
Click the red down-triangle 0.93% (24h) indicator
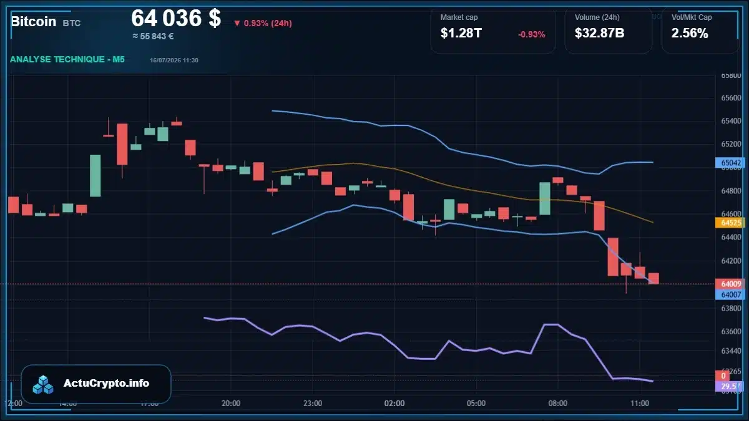coord(263,24)
